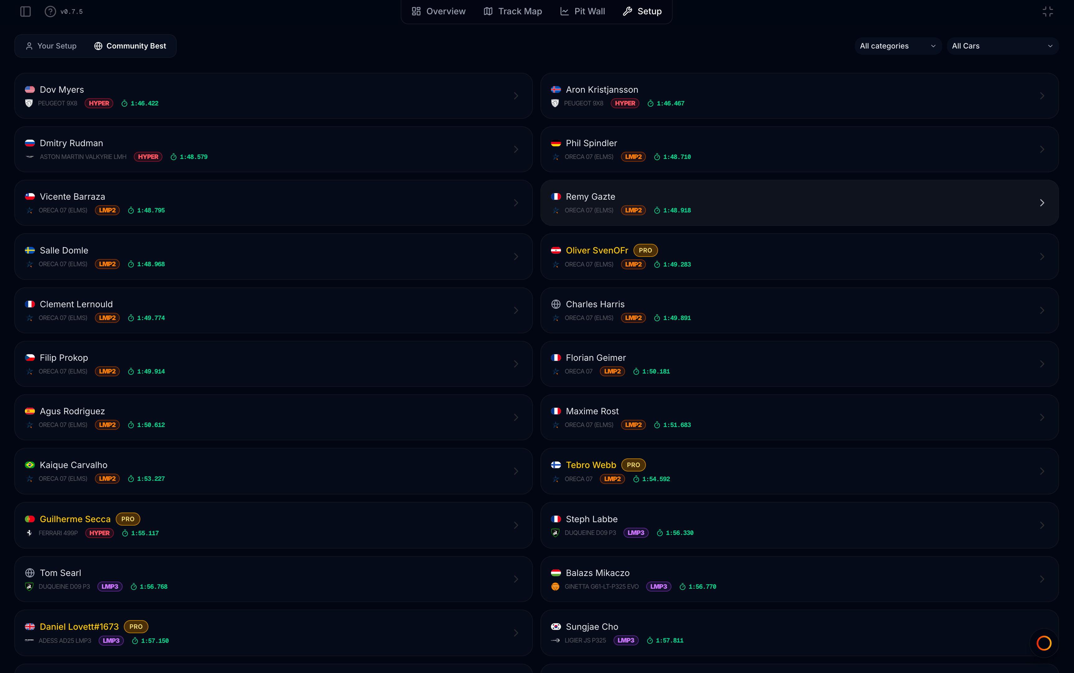This screenshot has height=673, width=1074.
Task: Click Sweden flag beside Salle Domle
Action: [30, 251]
